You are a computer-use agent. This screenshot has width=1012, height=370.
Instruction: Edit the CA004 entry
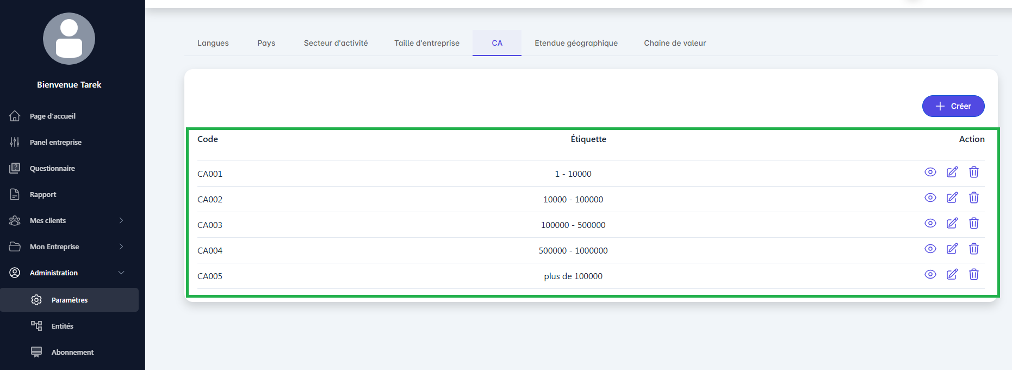pos(952,249)
